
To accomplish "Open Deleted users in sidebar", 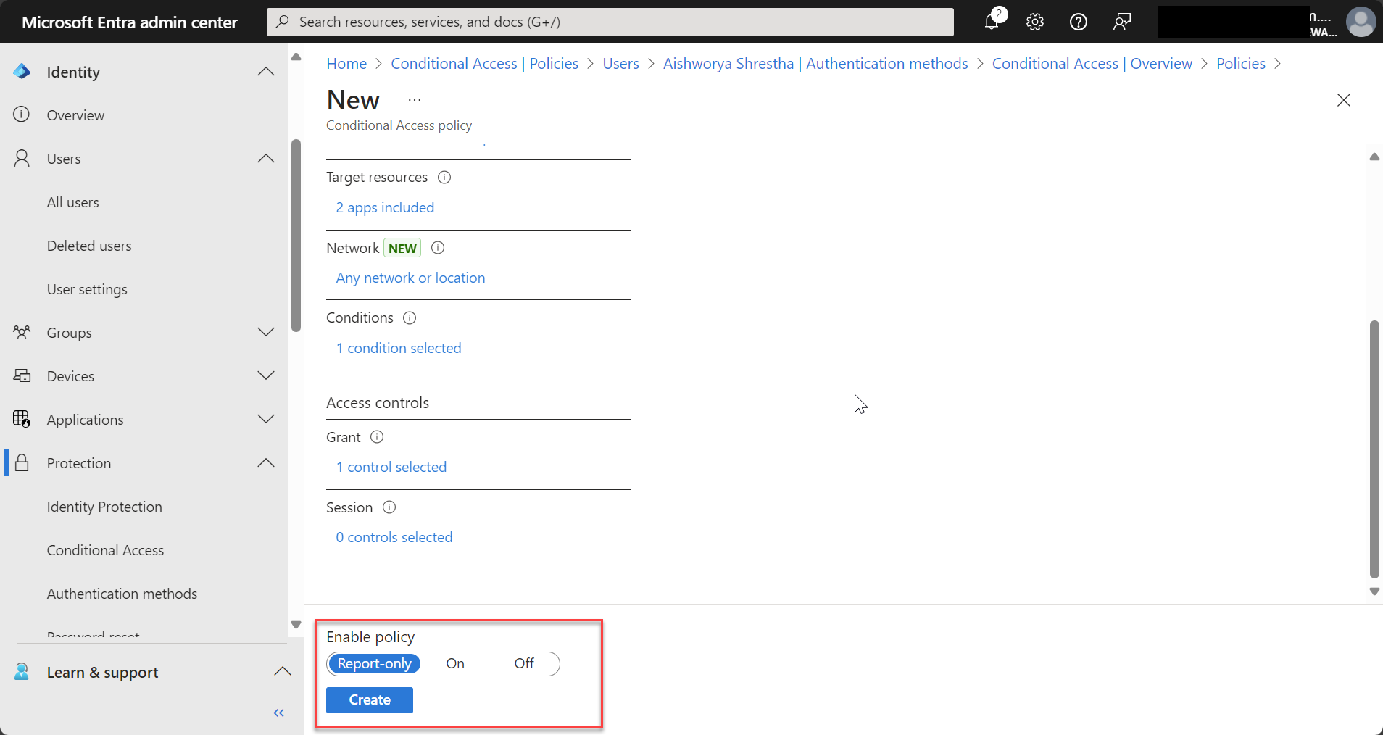I will 89,246.
